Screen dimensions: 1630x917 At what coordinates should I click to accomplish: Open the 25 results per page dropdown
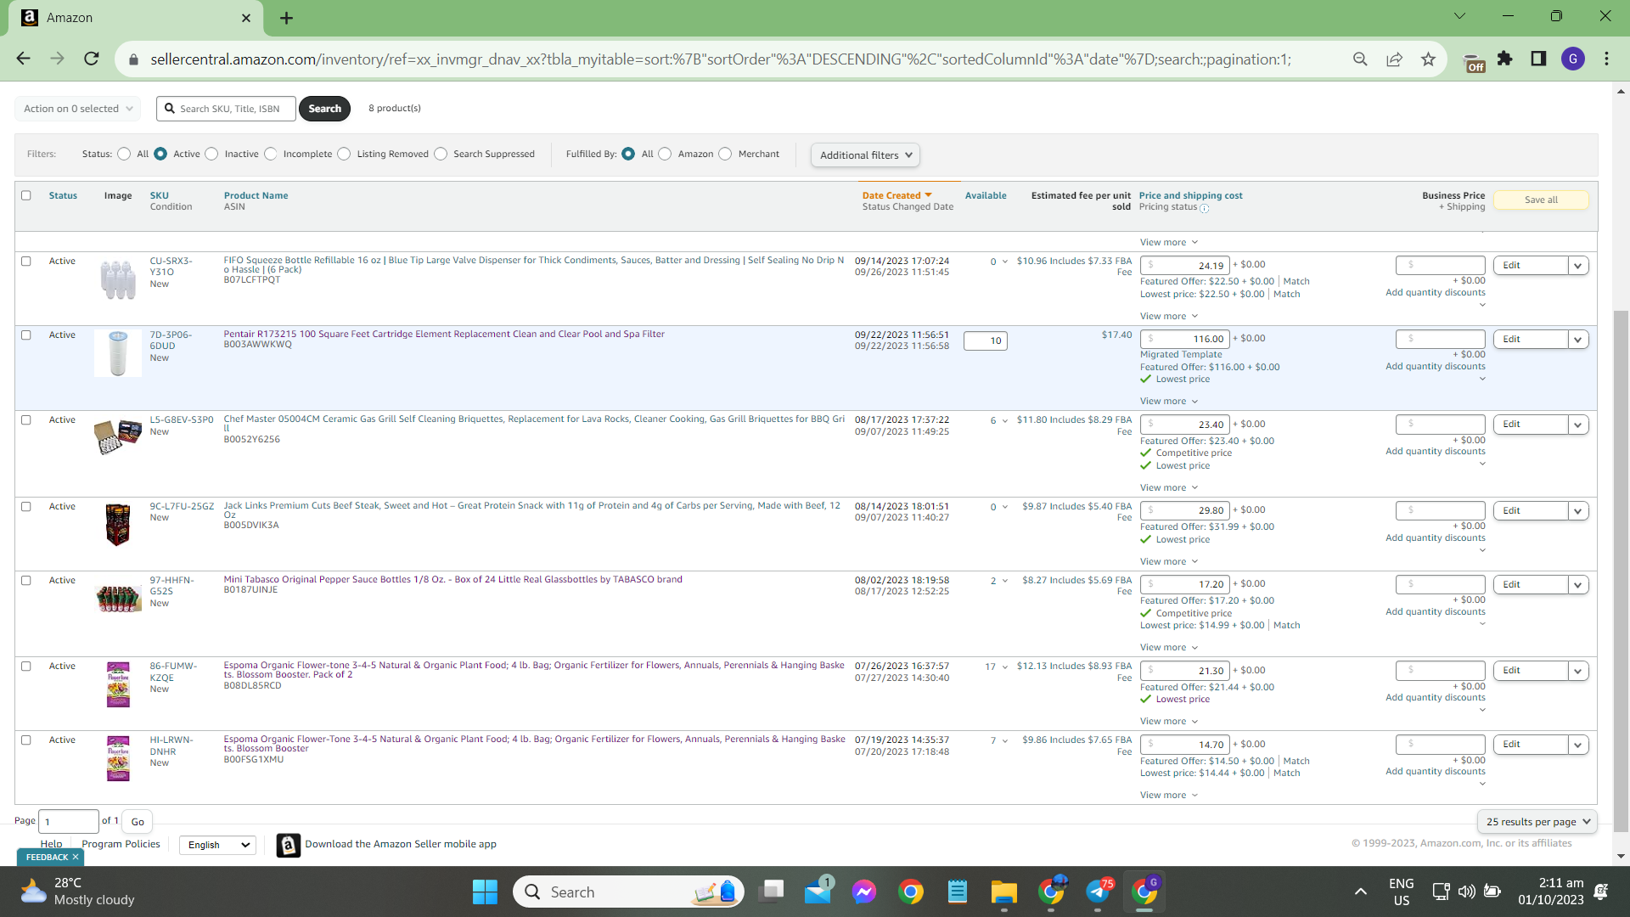(1537, 822)
